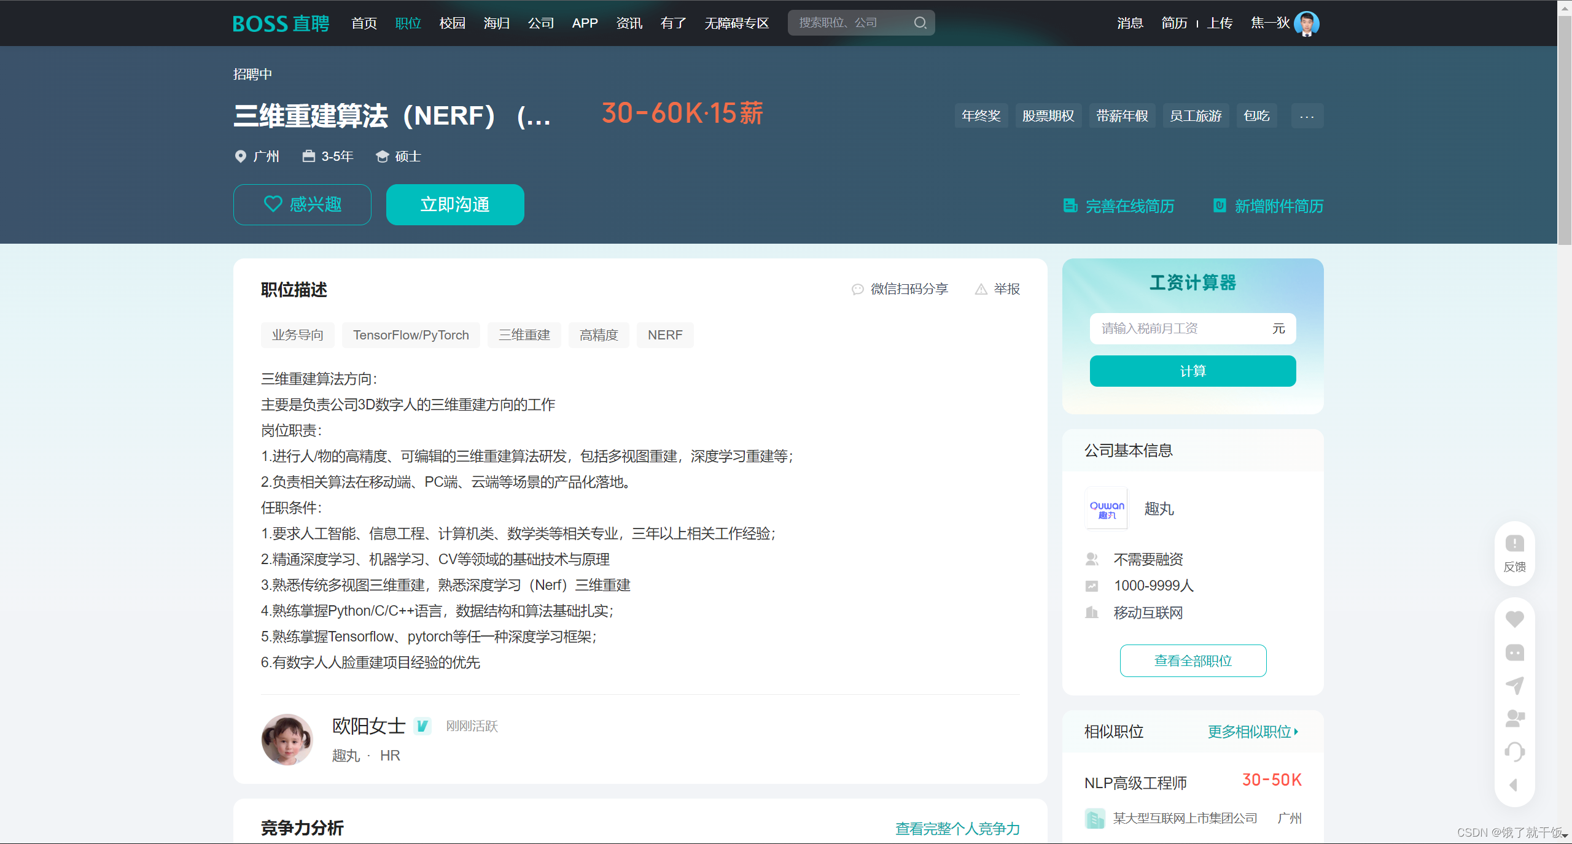1572x844 pixels.
Task: Click the 三维重建 keyword tag
Action: tap(524, 335)
